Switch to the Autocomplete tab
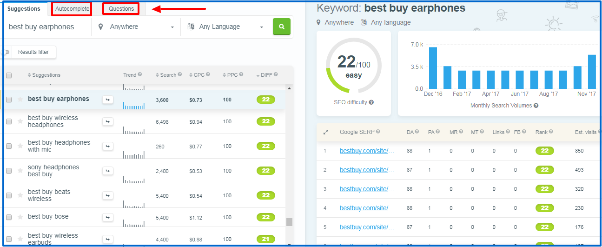 click(x=72, y=9)
